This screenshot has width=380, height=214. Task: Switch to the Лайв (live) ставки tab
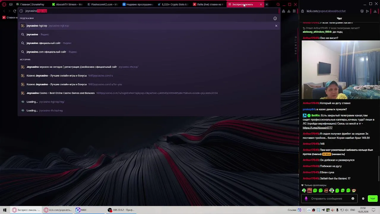tap(209, 4)
